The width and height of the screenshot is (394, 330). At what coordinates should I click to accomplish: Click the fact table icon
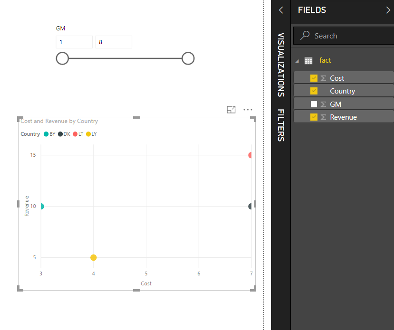pos(308,60)
